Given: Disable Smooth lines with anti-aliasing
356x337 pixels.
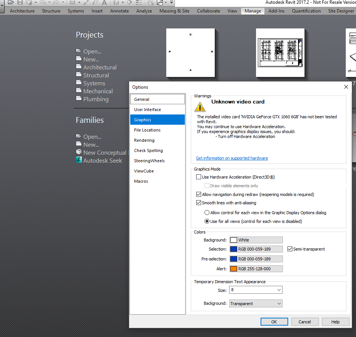Looking at the screenshot, I should [x=198, y=202].
